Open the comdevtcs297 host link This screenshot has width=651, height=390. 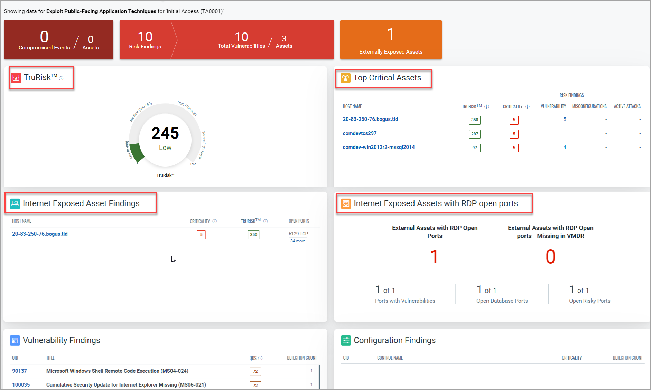(x=360, y=133)
